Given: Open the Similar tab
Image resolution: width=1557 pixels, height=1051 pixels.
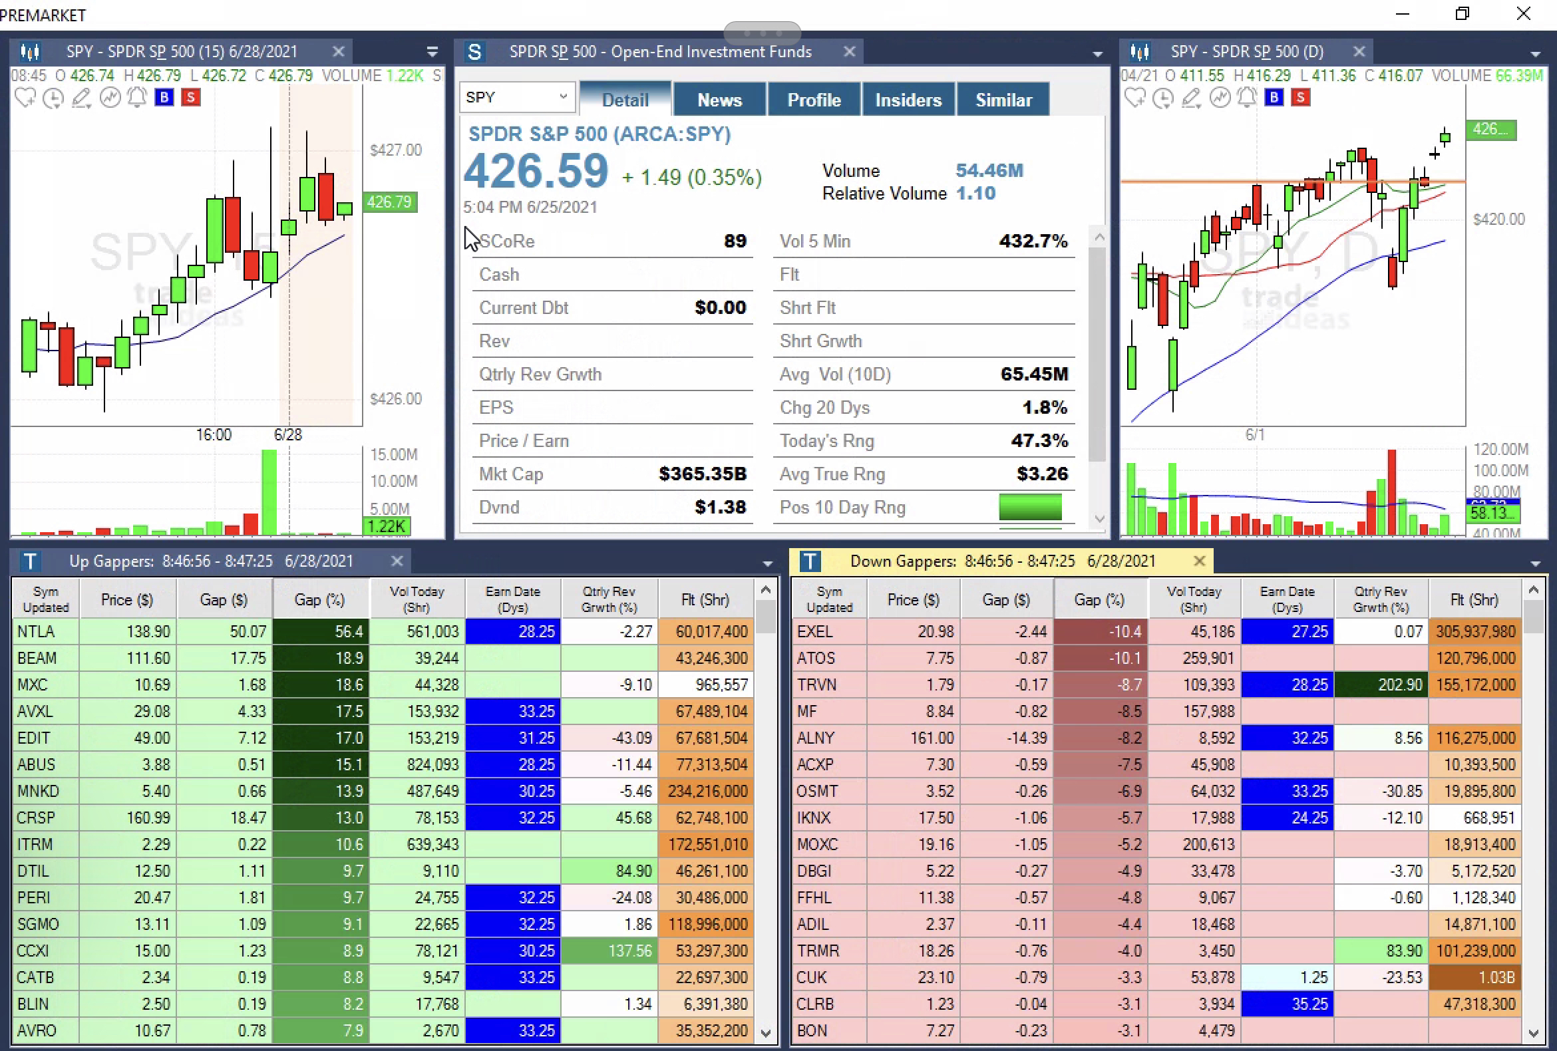Looking at the screenshot, I should coord(1003,100).
